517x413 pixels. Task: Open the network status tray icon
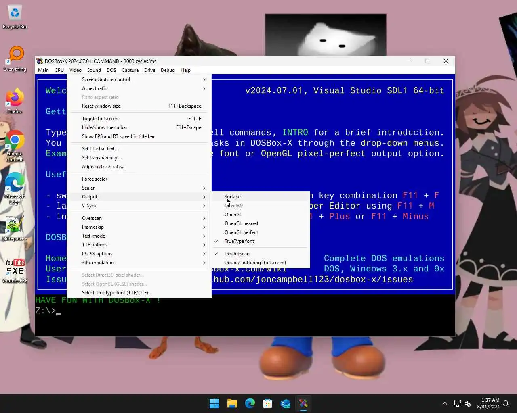pyautogui.click(x=457, y=403)
